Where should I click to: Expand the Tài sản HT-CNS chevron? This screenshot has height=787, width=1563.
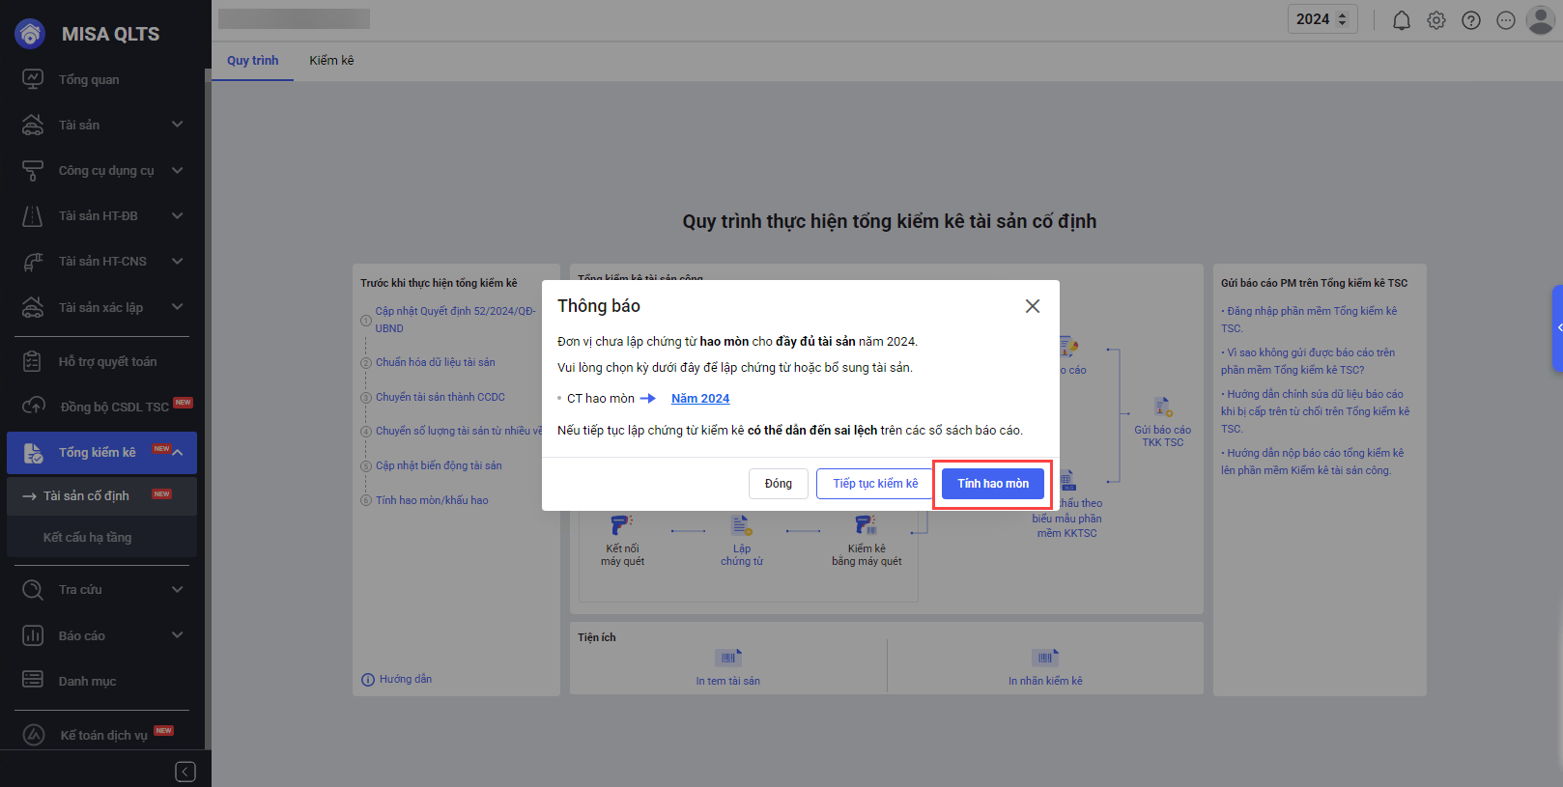pyautogui.click(x=177, y=261)
